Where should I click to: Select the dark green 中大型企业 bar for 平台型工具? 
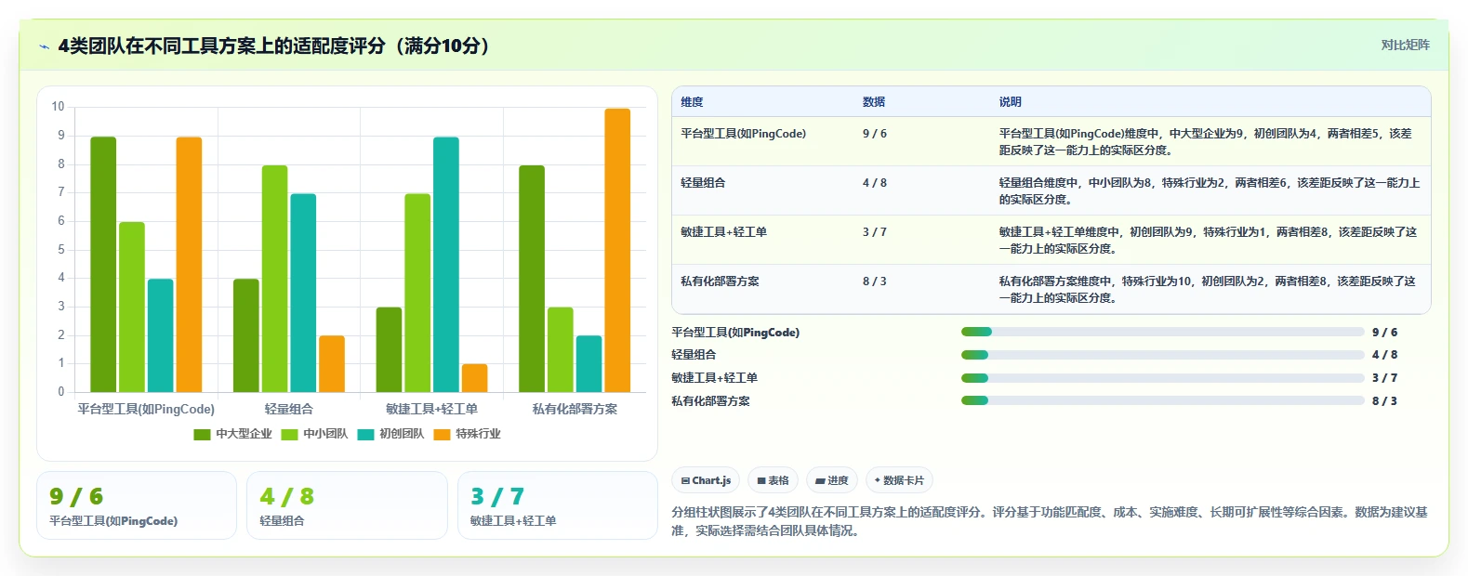103,265
